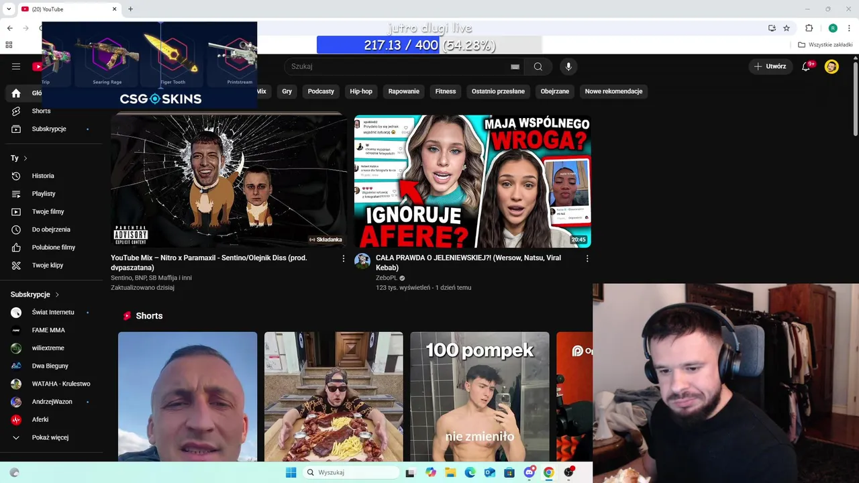Select the Obejrzane filter chip

coord(555,91)
